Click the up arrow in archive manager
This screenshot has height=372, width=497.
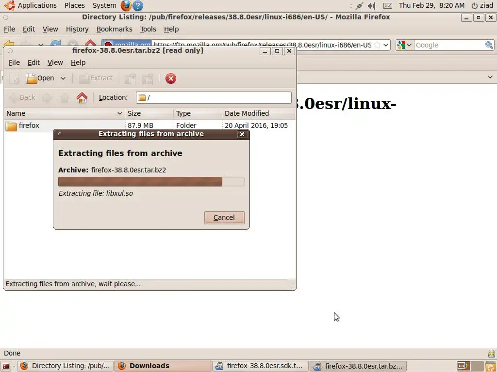[64, 97]
